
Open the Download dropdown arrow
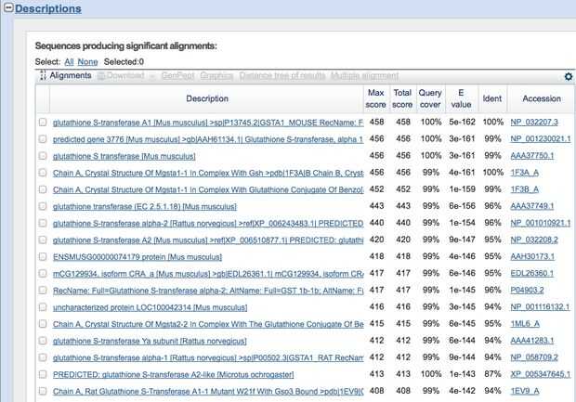[x=152, y=76]
